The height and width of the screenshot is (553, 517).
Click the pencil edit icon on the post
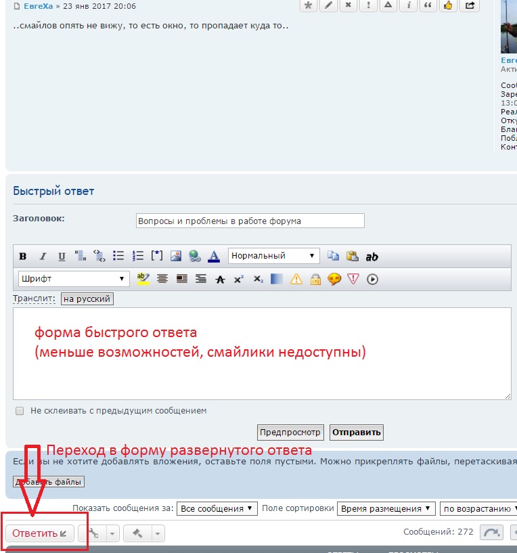pyautogui.click(x=328, y=5)
